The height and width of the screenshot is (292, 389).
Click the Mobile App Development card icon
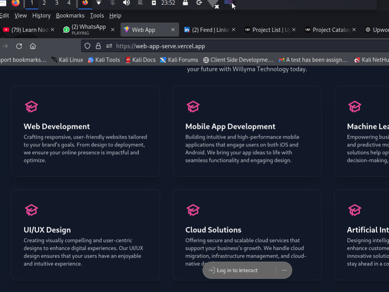193,107
